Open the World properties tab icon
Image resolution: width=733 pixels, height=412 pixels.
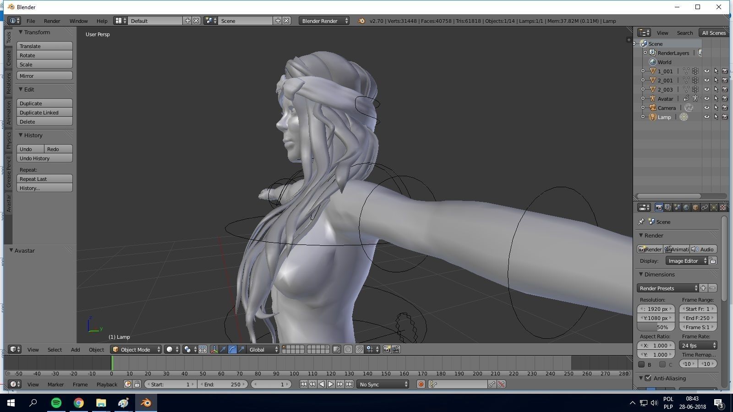tap(686, 207)
